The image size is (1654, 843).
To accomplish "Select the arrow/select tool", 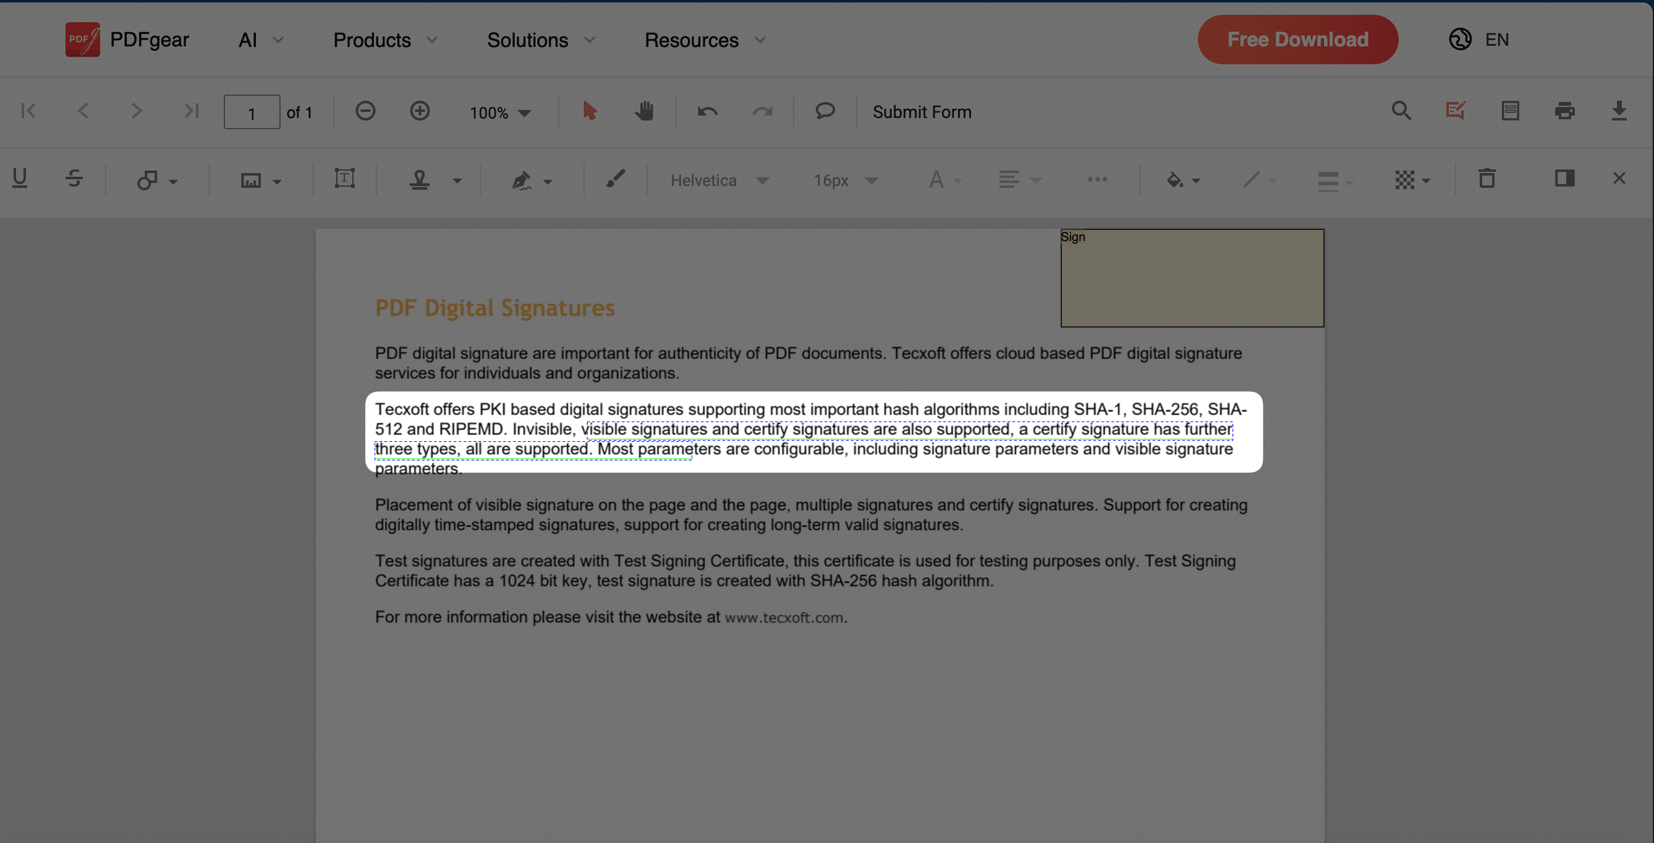I will [589, 111].
